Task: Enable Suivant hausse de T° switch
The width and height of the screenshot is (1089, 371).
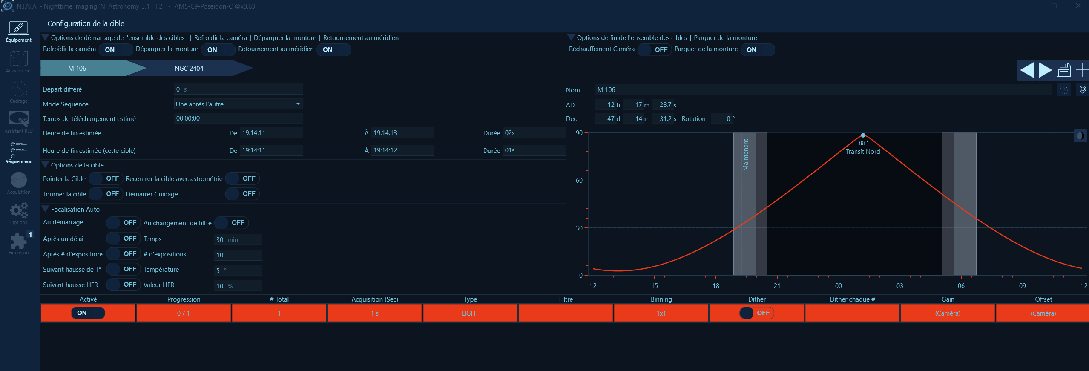Action: pos(124,269)
